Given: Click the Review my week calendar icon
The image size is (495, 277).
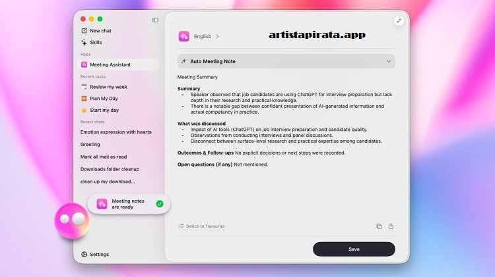Looking at the screenshot, I should click(84, 87).
